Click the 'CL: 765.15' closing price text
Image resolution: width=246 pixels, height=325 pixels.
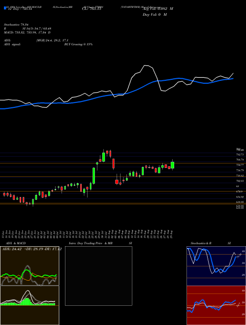pyautogui.click(x=92, y=9)
